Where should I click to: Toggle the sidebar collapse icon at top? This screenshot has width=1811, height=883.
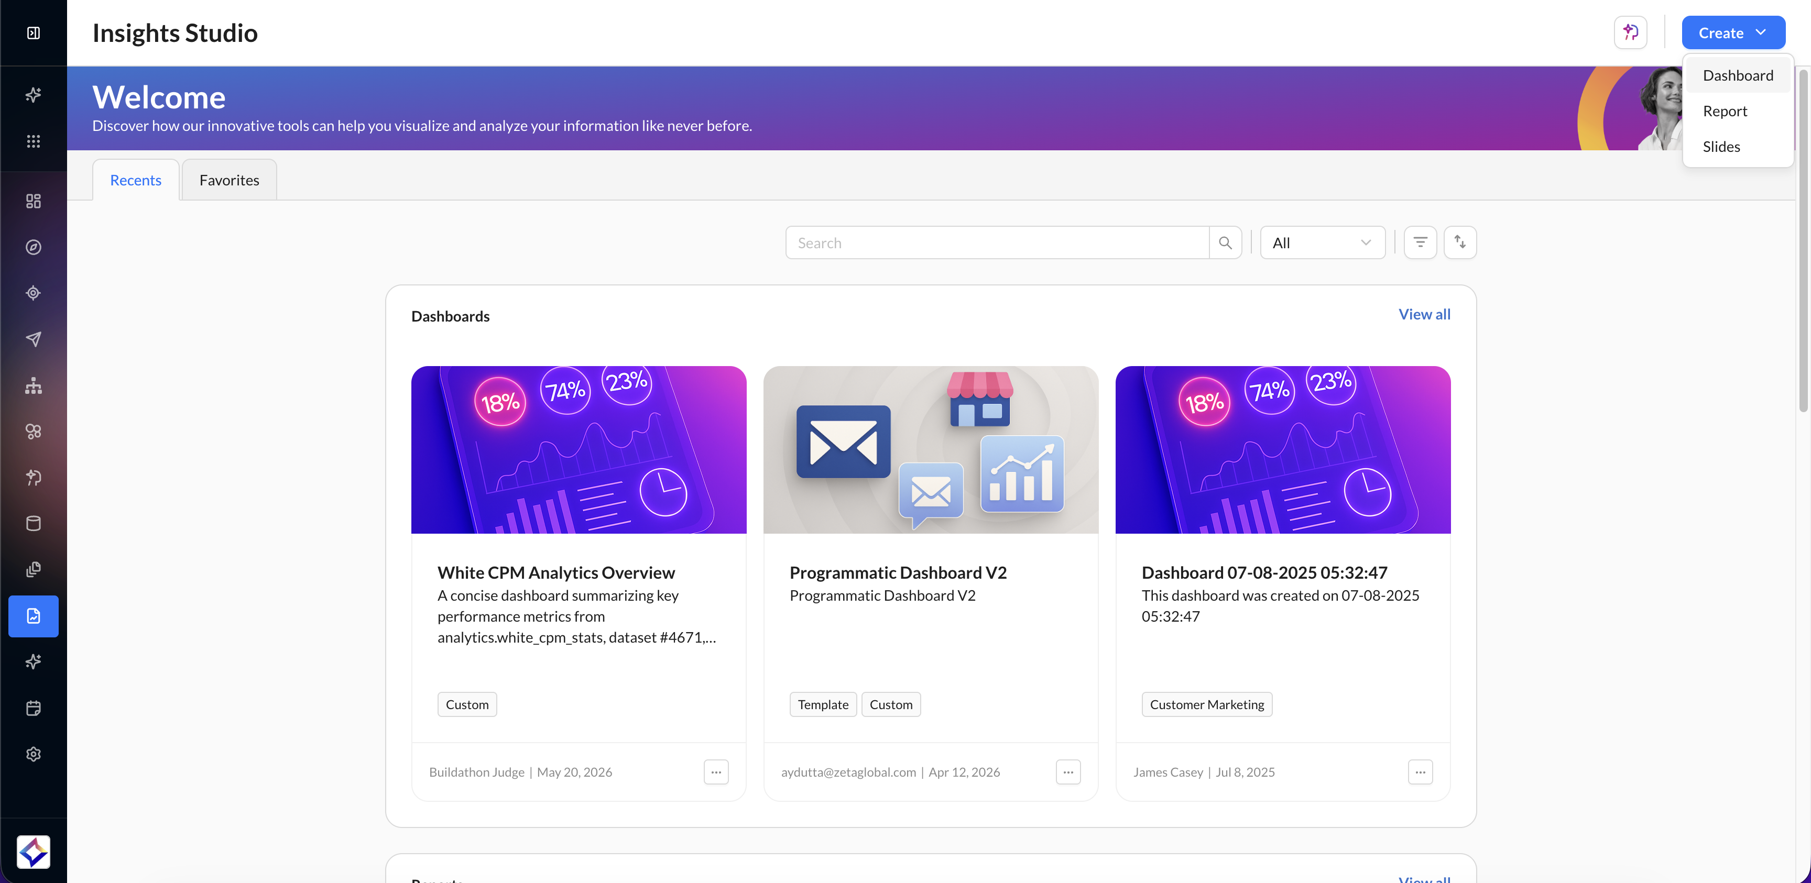tap(33, 33)
